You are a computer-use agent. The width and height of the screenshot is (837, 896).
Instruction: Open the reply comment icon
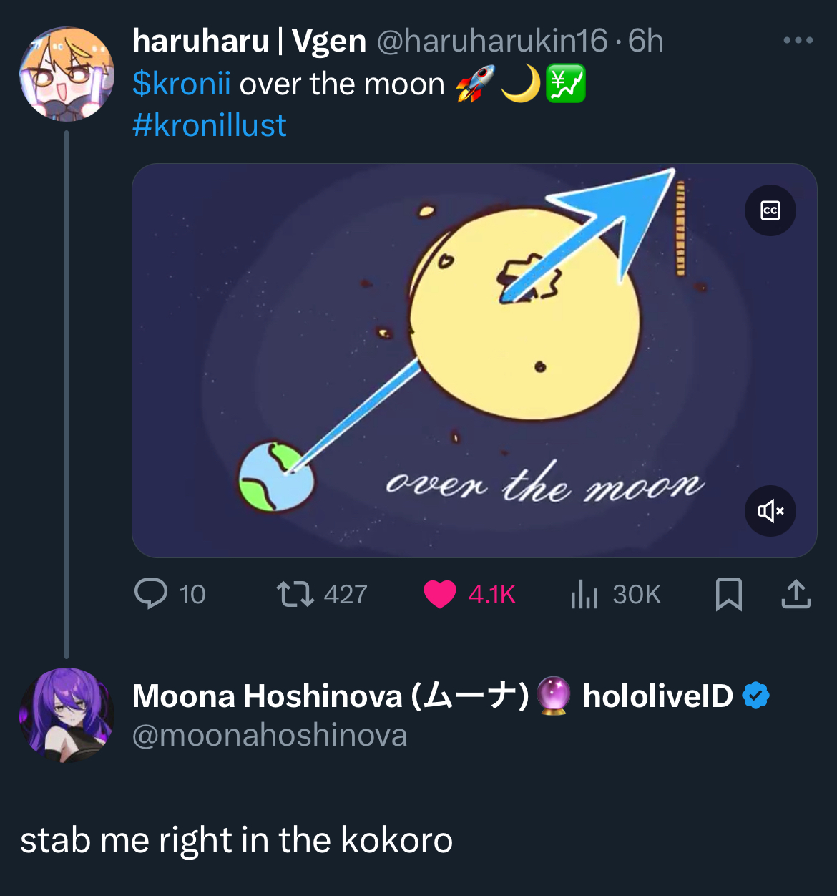click(151, 594)
